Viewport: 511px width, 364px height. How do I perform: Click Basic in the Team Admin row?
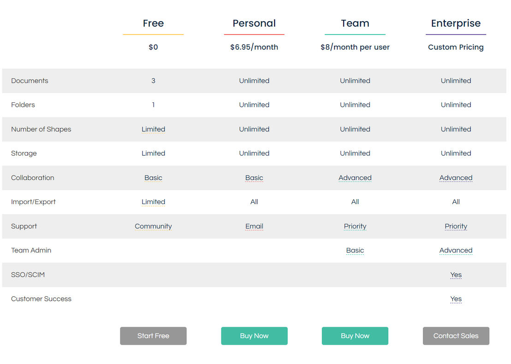tap(355, 250)
